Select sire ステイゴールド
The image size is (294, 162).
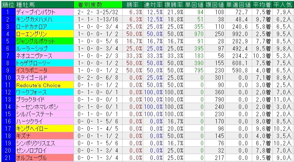(45, 78)
